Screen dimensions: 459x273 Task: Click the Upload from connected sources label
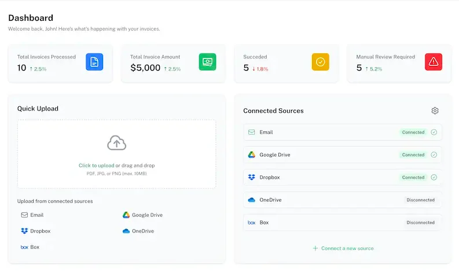pyautogui.click(x=55, y=201)
